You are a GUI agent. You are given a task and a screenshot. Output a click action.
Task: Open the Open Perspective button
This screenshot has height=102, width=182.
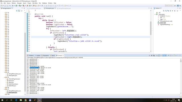(x=175, y=6)
